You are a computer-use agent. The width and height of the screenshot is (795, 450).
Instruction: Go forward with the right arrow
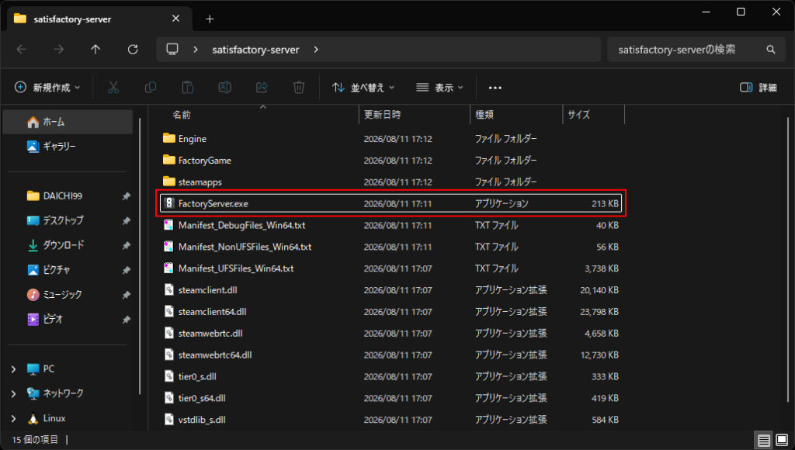pos(59,49)
